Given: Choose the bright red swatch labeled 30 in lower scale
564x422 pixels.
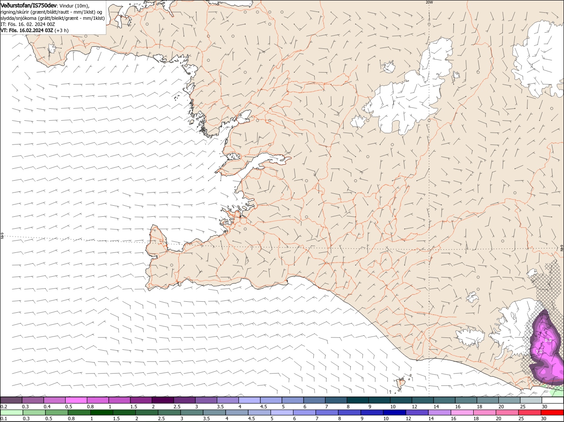Looking at the screenshot, I should coord(553,413).
